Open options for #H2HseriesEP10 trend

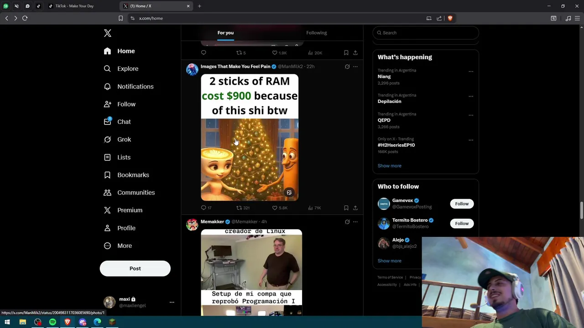(x=471, y=140)
